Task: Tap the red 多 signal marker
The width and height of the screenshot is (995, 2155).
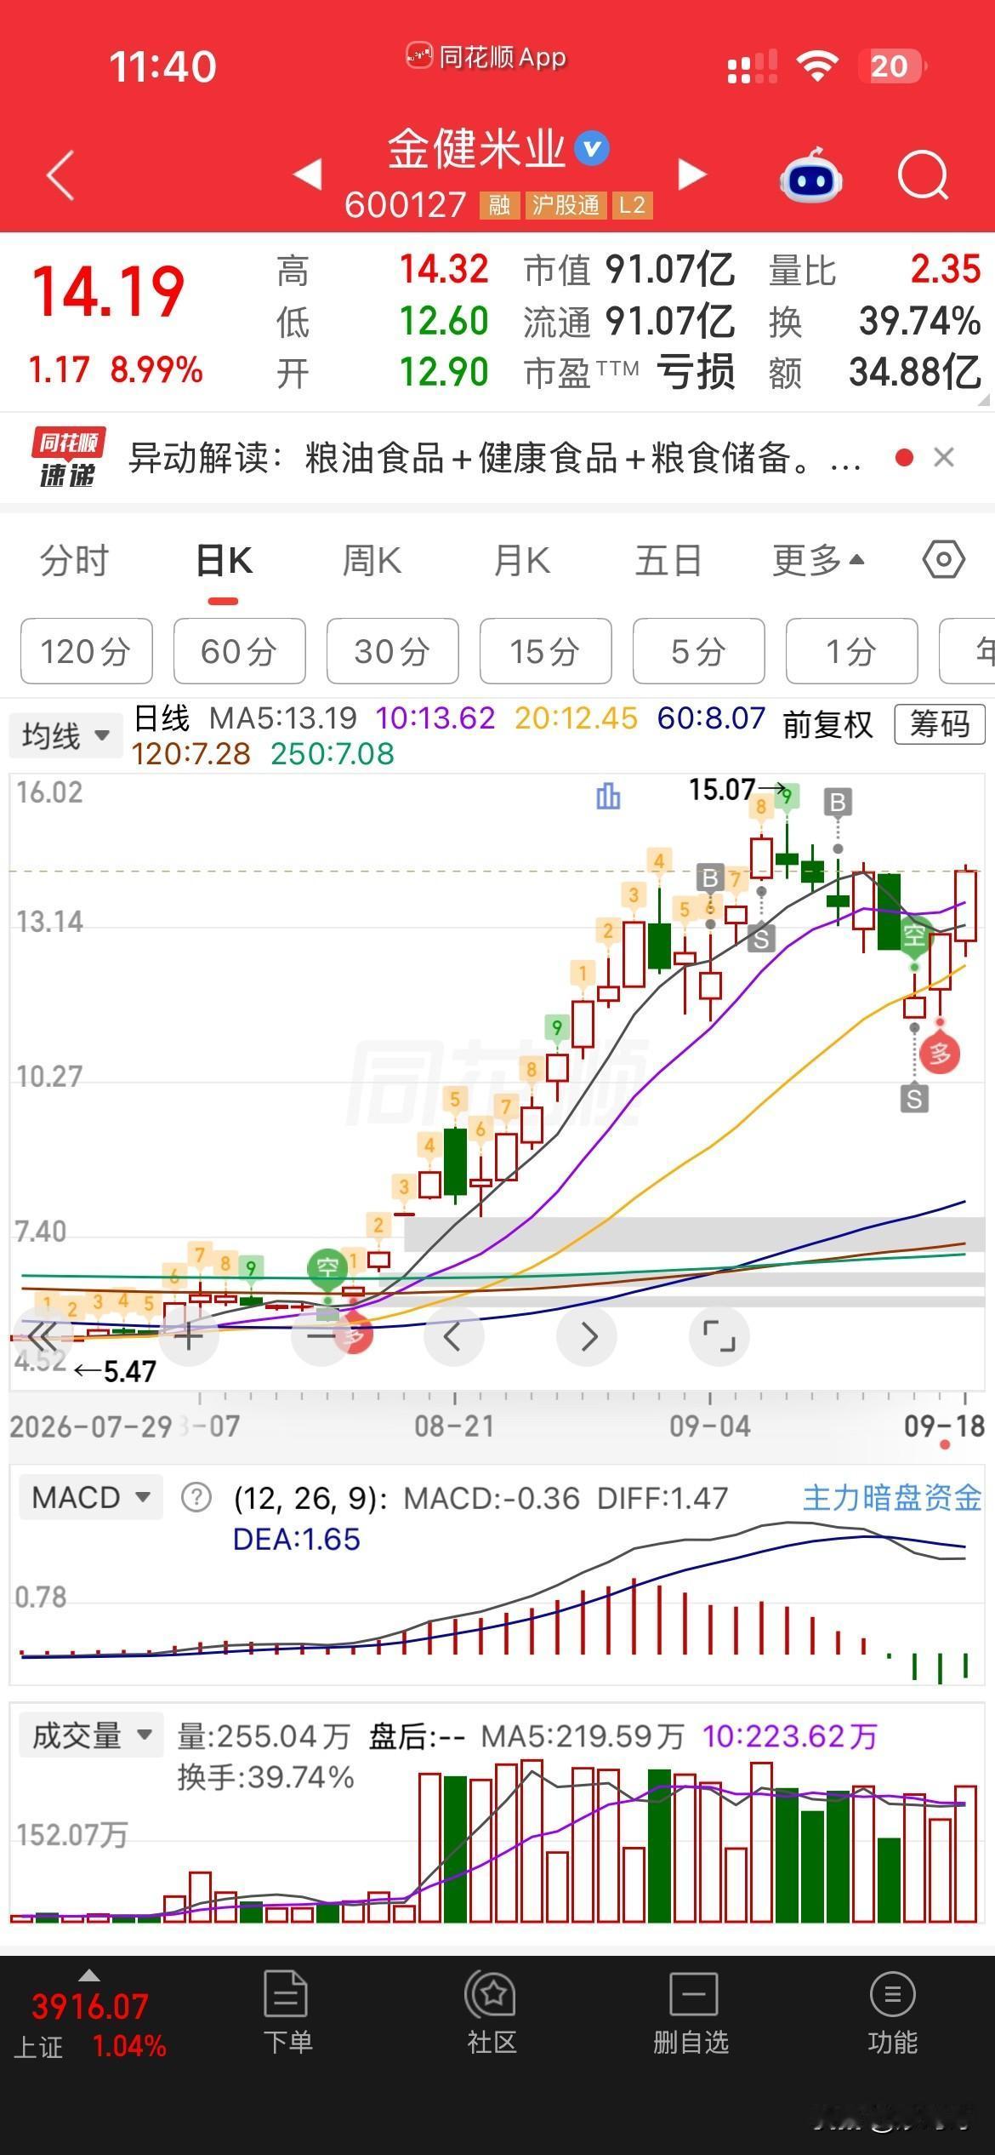Action: pyautogui.click(x=940, y=1055)
